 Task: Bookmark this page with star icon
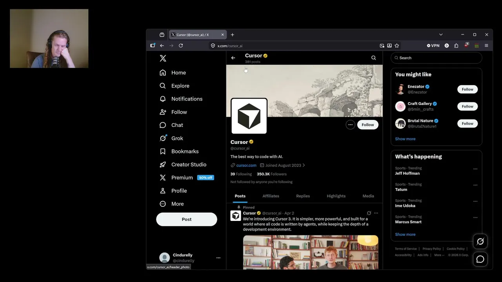397,46
